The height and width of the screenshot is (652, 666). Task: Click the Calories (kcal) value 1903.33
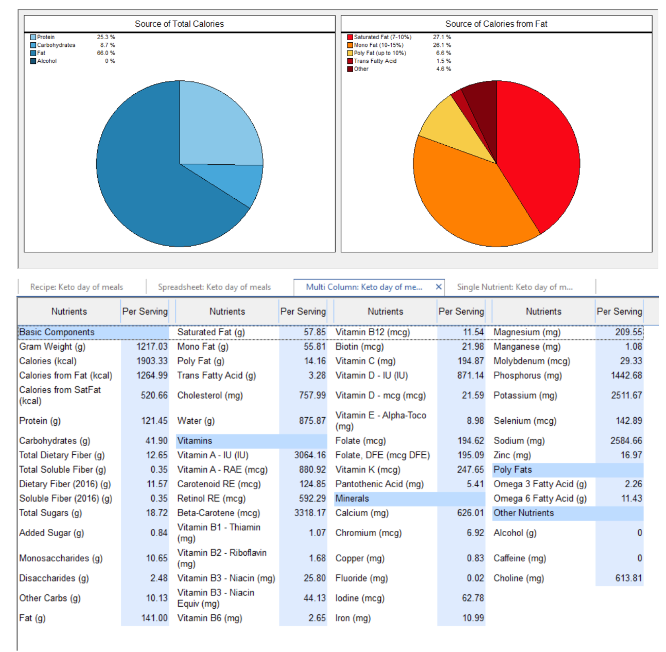(x=152, y=361)
